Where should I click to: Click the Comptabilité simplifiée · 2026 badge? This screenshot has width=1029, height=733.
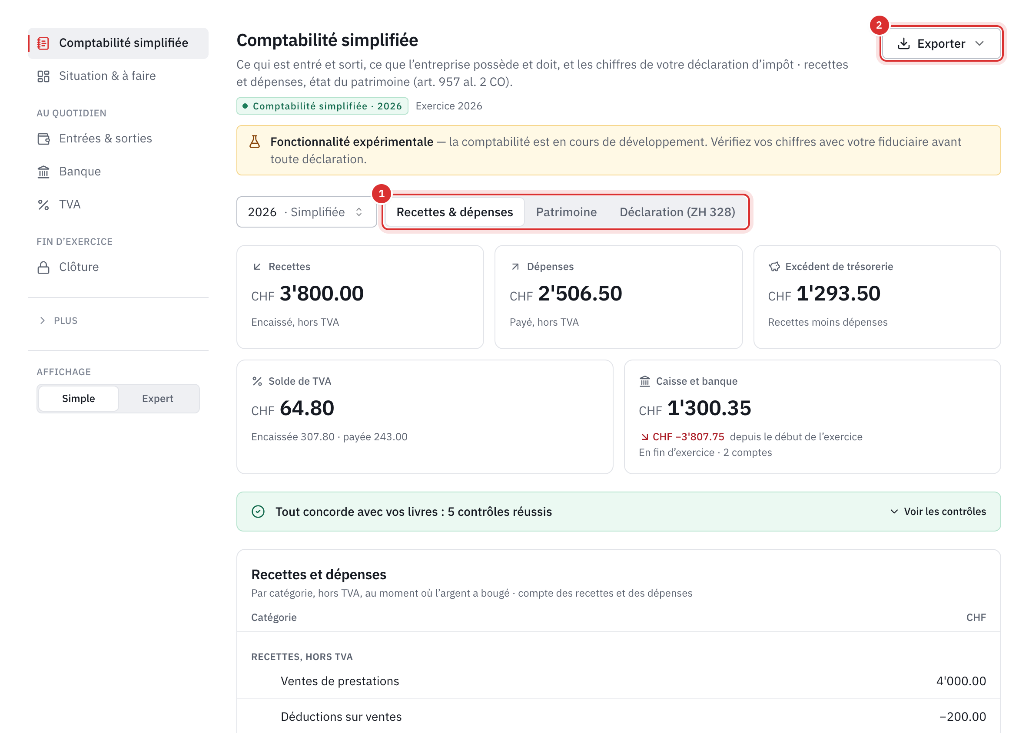[322, 106]
